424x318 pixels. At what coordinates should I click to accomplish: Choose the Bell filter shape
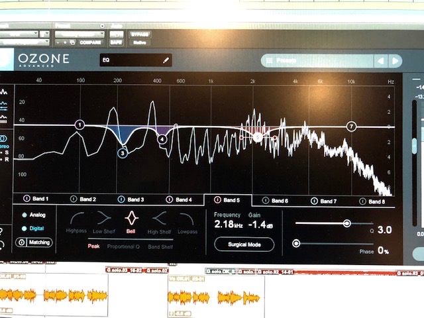(131, 223)
